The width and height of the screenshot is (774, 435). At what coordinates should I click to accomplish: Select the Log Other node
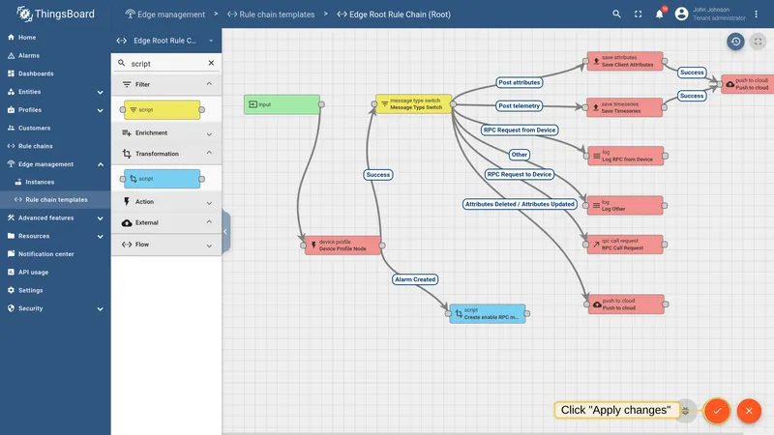(625, 206)
